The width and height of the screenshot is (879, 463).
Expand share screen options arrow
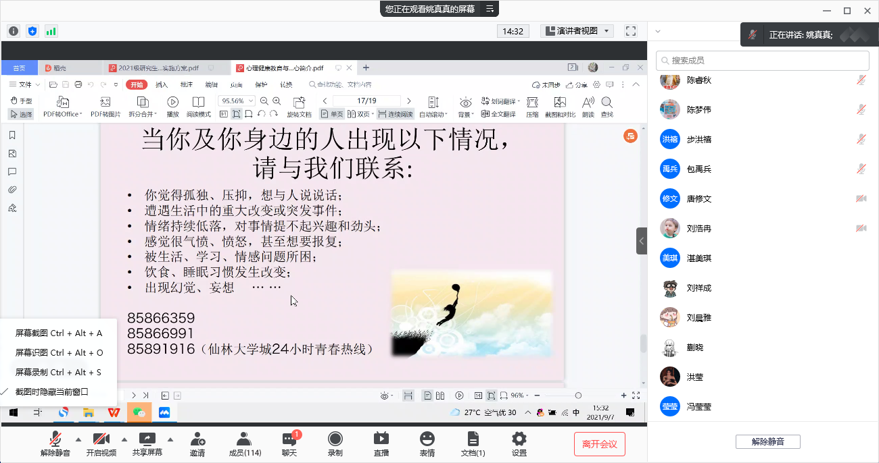[170, 439]
